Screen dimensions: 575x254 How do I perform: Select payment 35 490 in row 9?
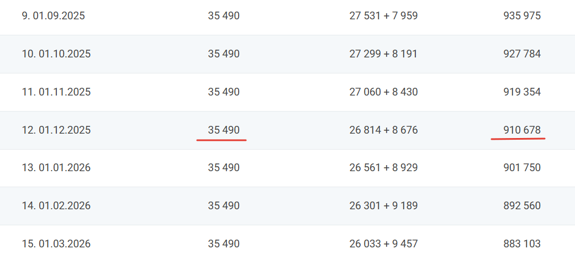(x=224, y=16)
